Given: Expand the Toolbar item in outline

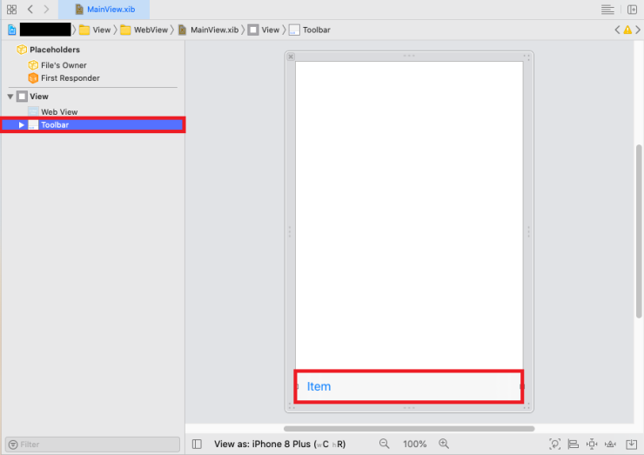Looking at the screenshot, I should (x=22, y=125).
